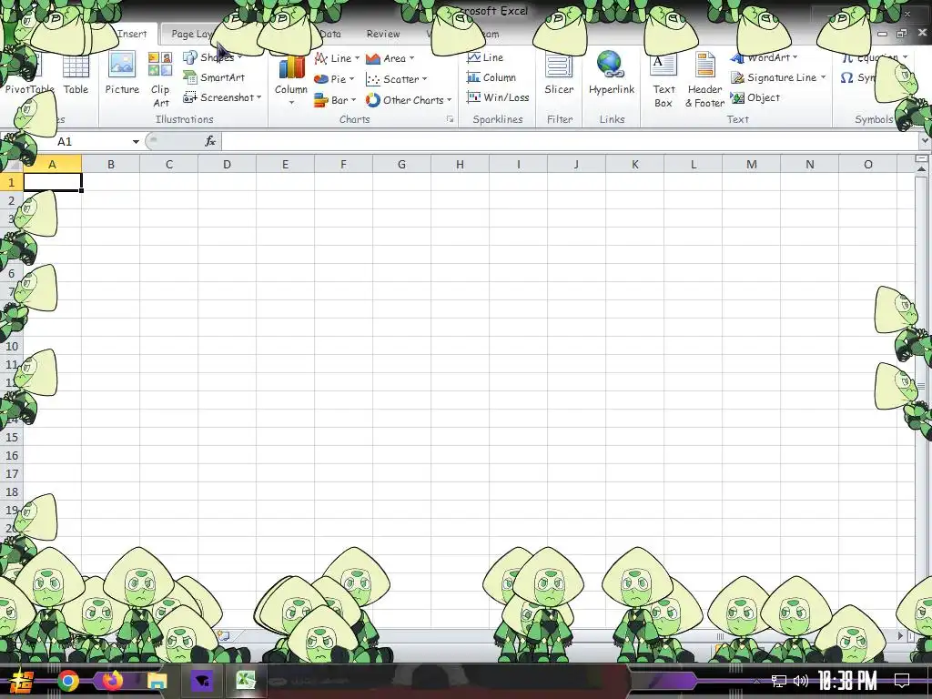Open File Explorer from taskbar

pos(157,681)
